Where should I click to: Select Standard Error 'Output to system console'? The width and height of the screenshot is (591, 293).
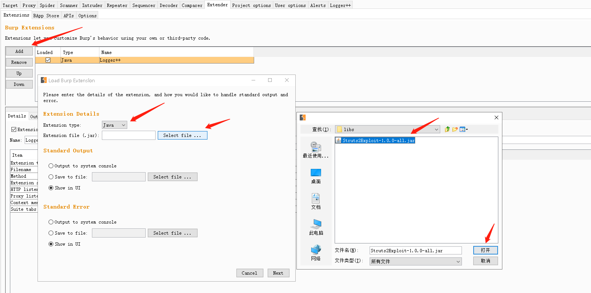click(51, 222)
